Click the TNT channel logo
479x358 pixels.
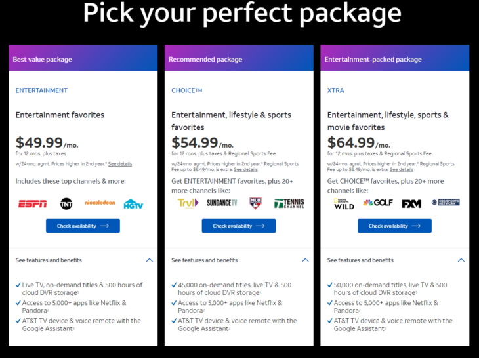click(x=66, y=203)
